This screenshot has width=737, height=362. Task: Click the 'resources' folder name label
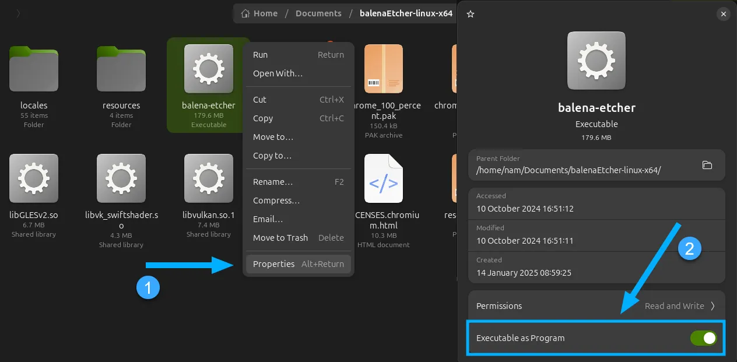coord(121,106)
